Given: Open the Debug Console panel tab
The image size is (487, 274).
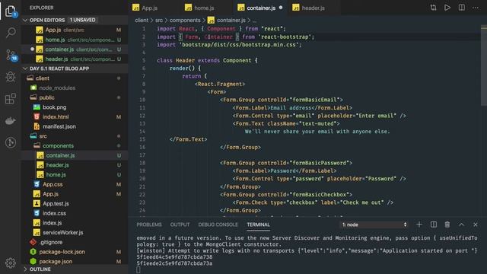Looking at the screenshot, I should 218,225.
